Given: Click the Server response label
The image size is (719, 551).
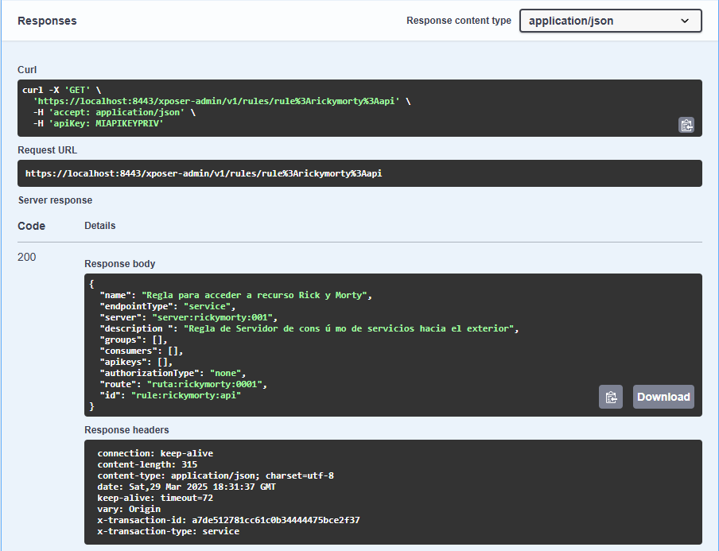Looking at the screenshot, I should point(55,200).
